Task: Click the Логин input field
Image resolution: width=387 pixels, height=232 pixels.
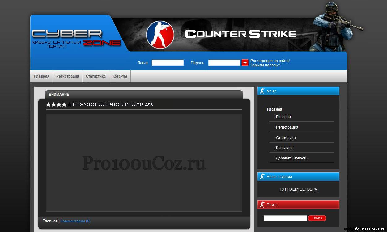Action: (x=168, y=63)
